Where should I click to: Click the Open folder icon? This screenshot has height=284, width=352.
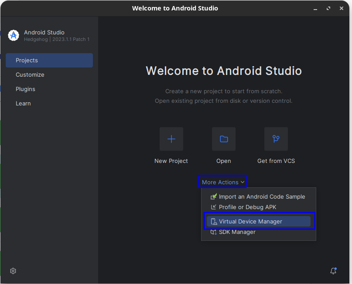pos(224,139)
